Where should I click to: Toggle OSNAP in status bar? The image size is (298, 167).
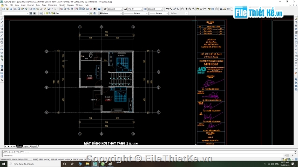61,160
